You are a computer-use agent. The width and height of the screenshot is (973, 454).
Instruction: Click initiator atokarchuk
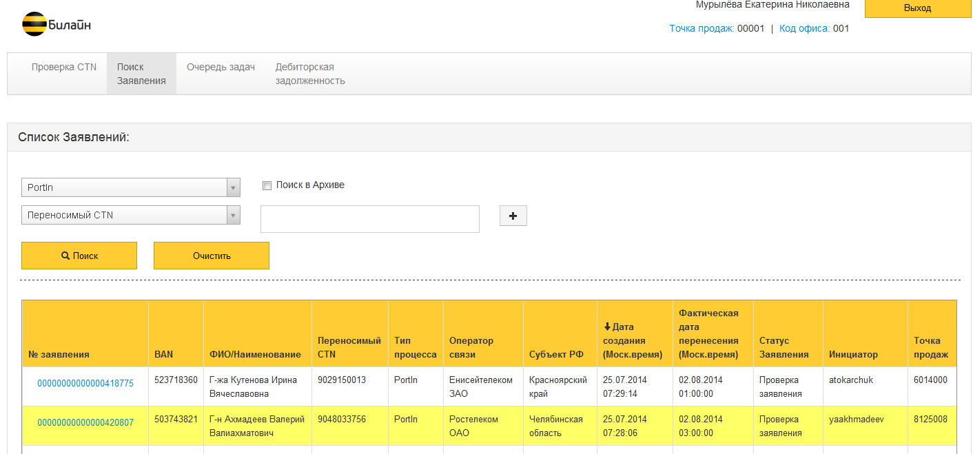pyautogui.click(x=851, y=380)
